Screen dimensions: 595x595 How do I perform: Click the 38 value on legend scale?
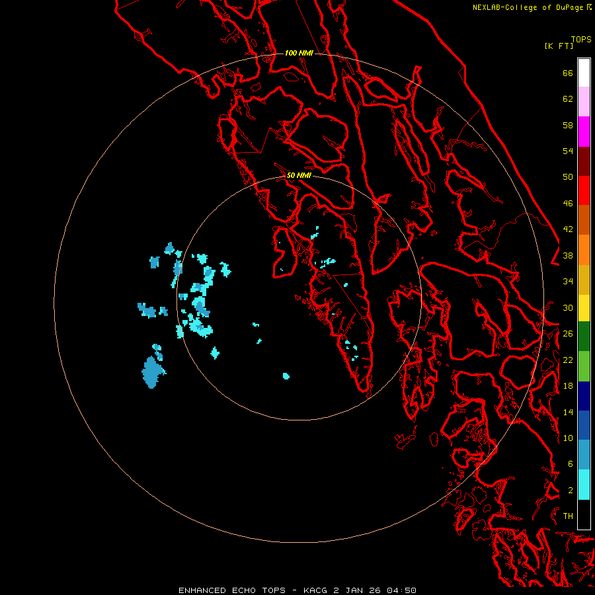point(568,256)
